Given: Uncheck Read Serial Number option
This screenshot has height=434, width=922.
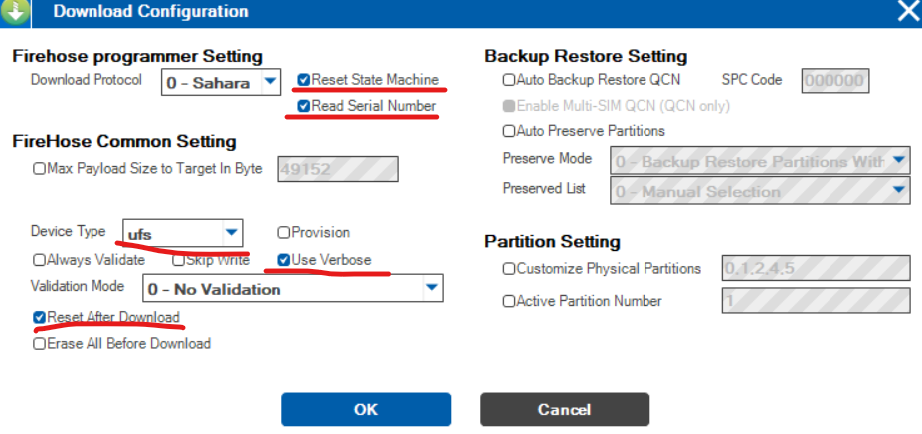Looking at the screenshot, I should click(x=304, y=106).
